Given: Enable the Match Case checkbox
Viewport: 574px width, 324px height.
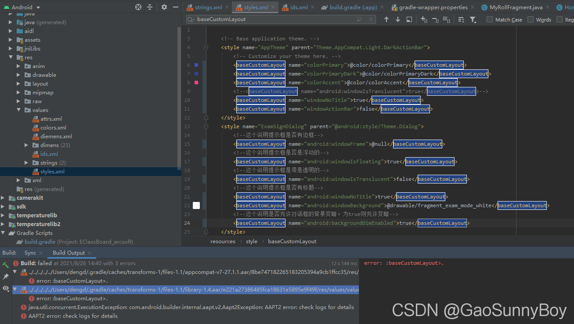Looking at the screenshot, I should [490, 19].
